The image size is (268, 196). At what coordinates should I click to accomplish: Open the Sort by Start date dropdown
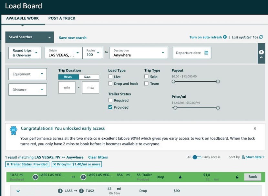(255, 157)
